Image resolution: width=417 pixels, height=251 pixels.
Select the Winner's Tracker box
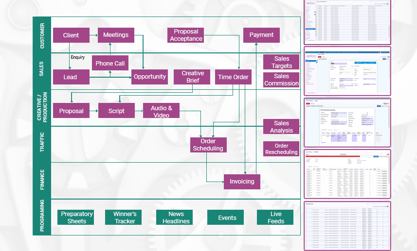124,218
